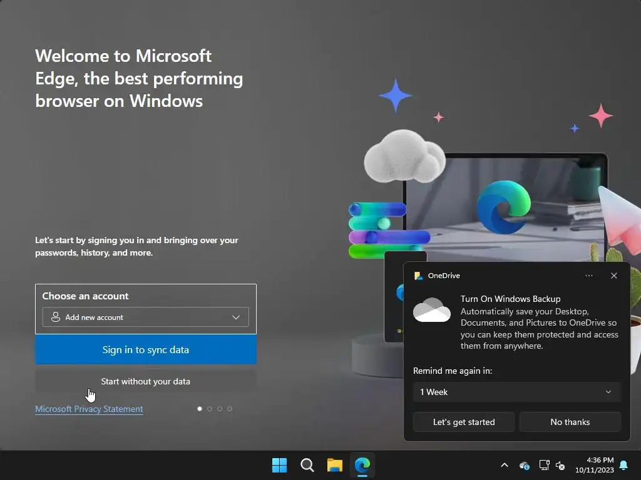Open OneDrive tray cloud icon
Viewport: 641px width, 480px height.
[525, 465]
